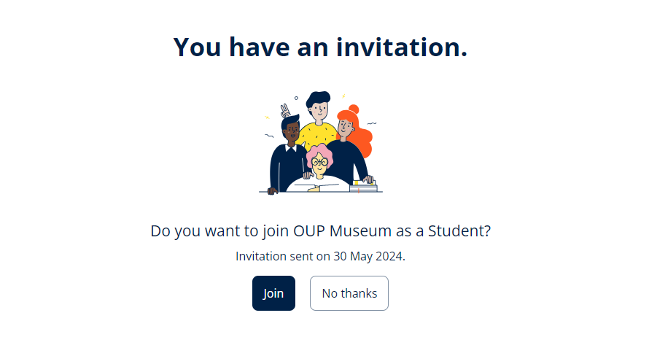
Task: Click the squiggle line beside the orange hair
Action: [372, 123]
